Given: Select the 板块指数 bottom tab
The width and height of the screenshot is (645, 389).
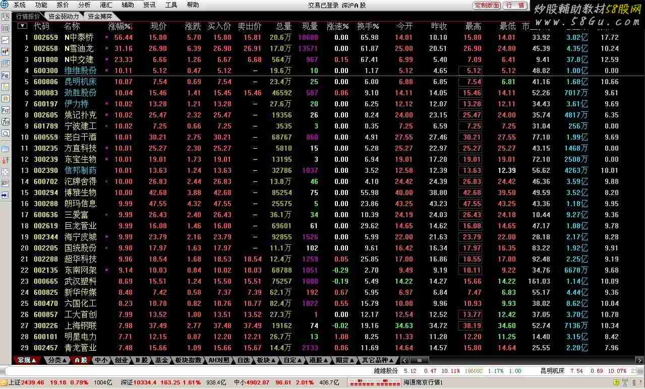Looking at the screenshot, I should [188, 360].
